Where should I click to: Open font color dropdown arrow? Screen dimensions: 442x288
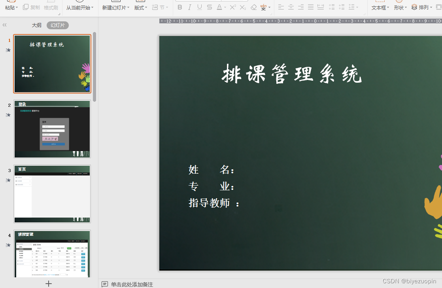225,8
